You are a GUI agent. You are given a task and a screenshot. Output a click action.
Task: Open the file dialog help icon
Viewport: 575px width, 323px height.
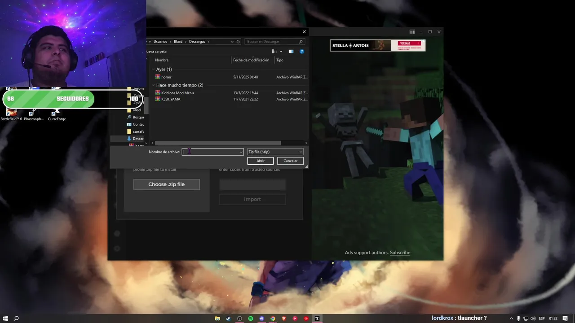tap(302, 52)
